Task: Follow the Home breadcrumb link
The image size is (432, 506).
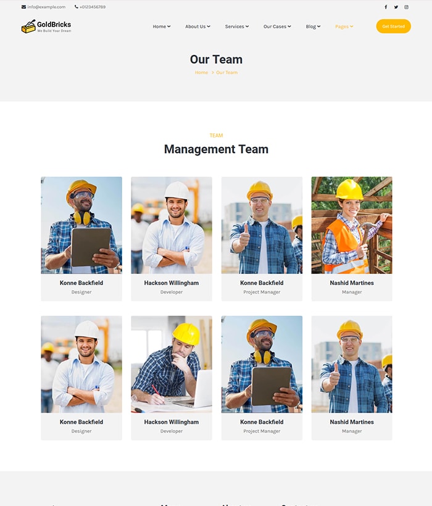Action: pos(201,73)
